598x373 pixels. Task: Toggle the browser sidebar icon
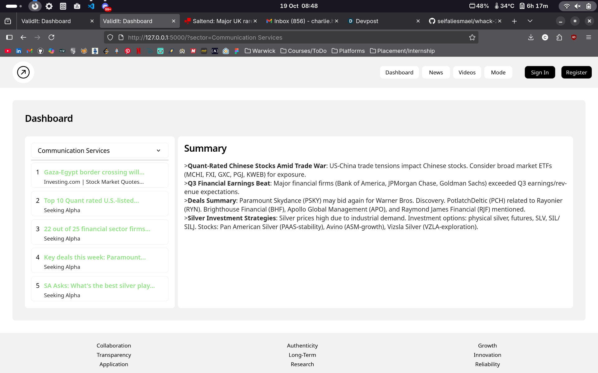pos(9,38)
